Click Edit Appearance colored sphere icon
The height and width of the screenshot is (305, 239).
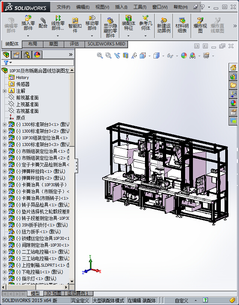[x=184, y=55]
